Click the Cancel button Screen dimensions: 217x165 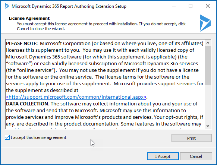[196, 156]
